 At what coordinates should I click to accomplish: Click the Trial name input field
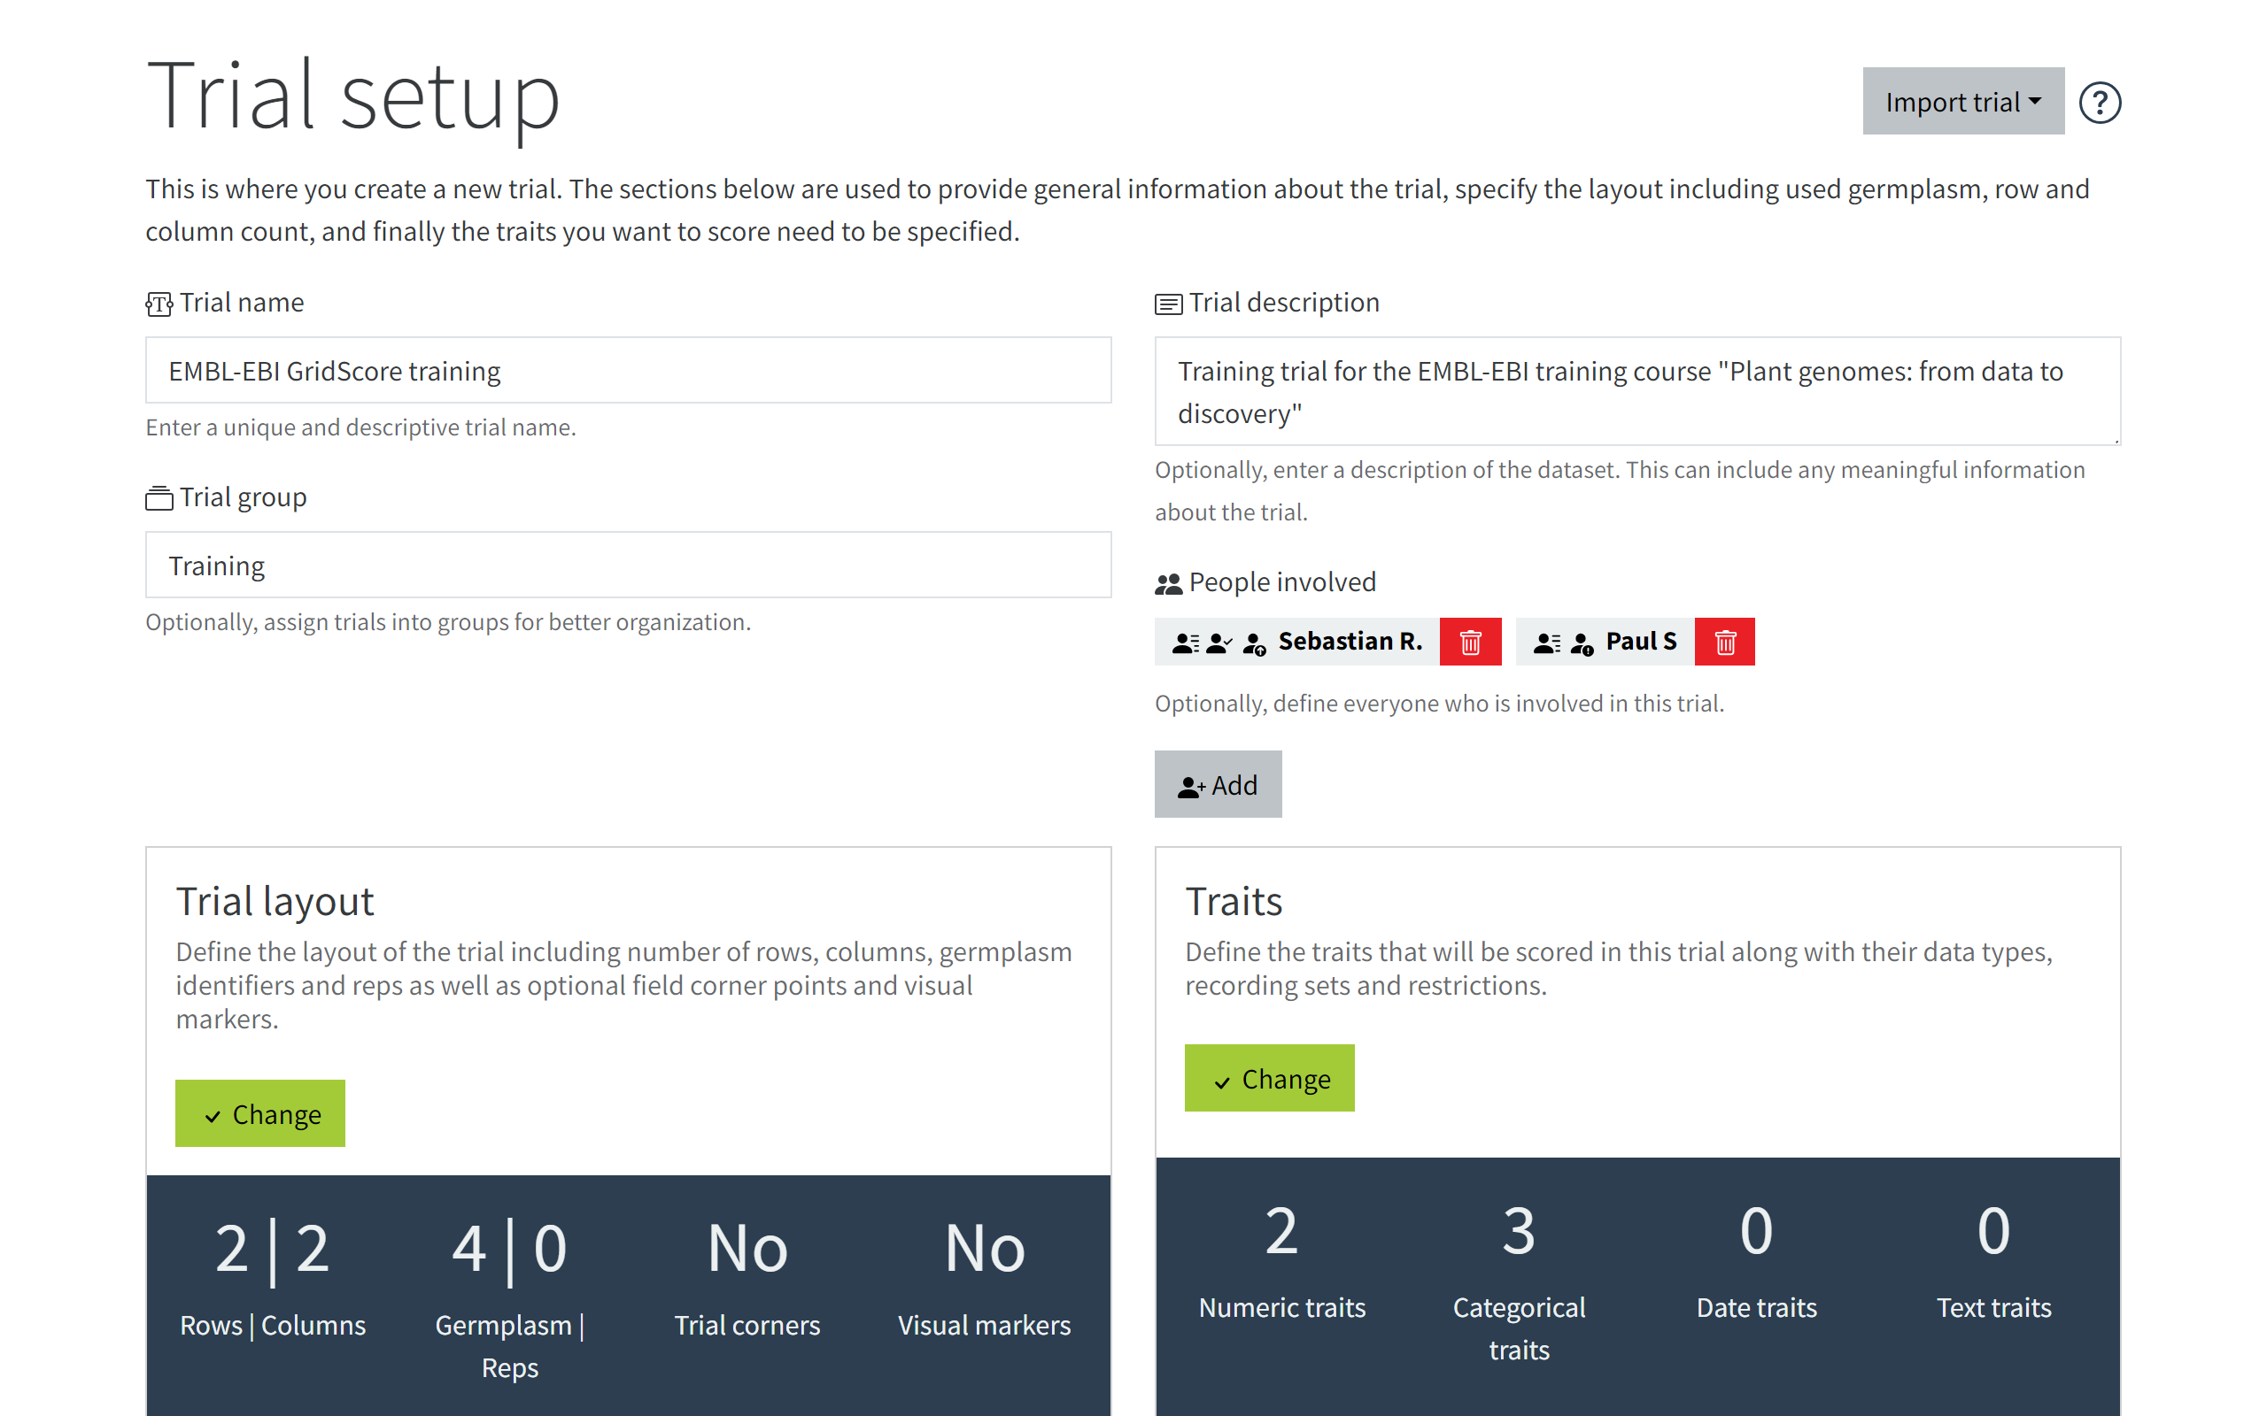[629, 370]
